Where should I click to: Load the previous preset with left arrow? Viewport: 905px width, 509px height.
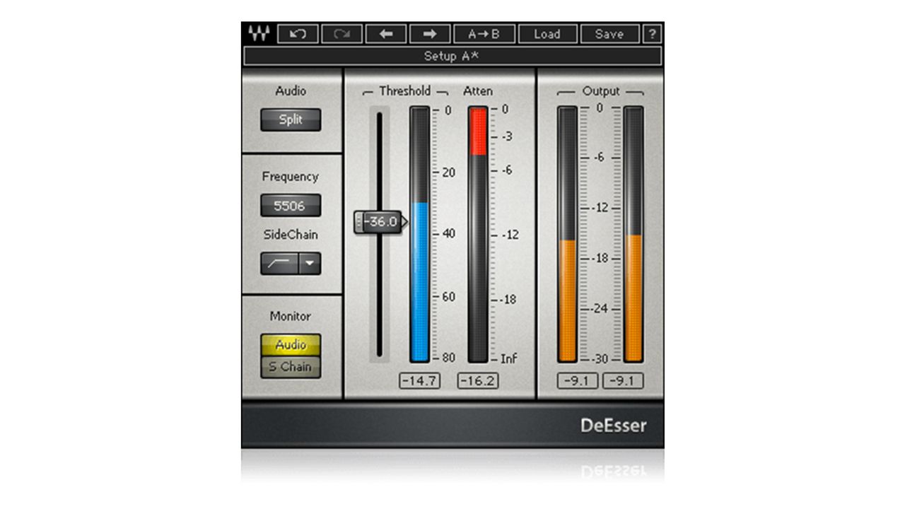pos(387,33)
